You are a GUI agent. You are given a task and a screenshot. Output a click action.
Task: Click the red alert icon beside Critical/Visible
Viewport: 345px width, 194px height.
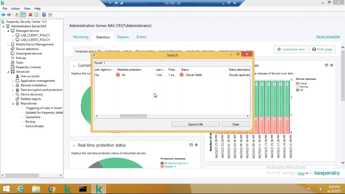181,75
